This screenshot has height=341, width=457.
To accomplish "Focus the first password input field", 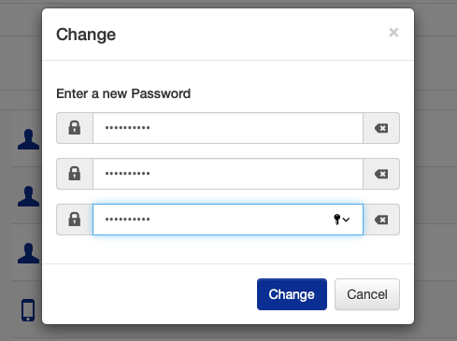I will point(228,128).
